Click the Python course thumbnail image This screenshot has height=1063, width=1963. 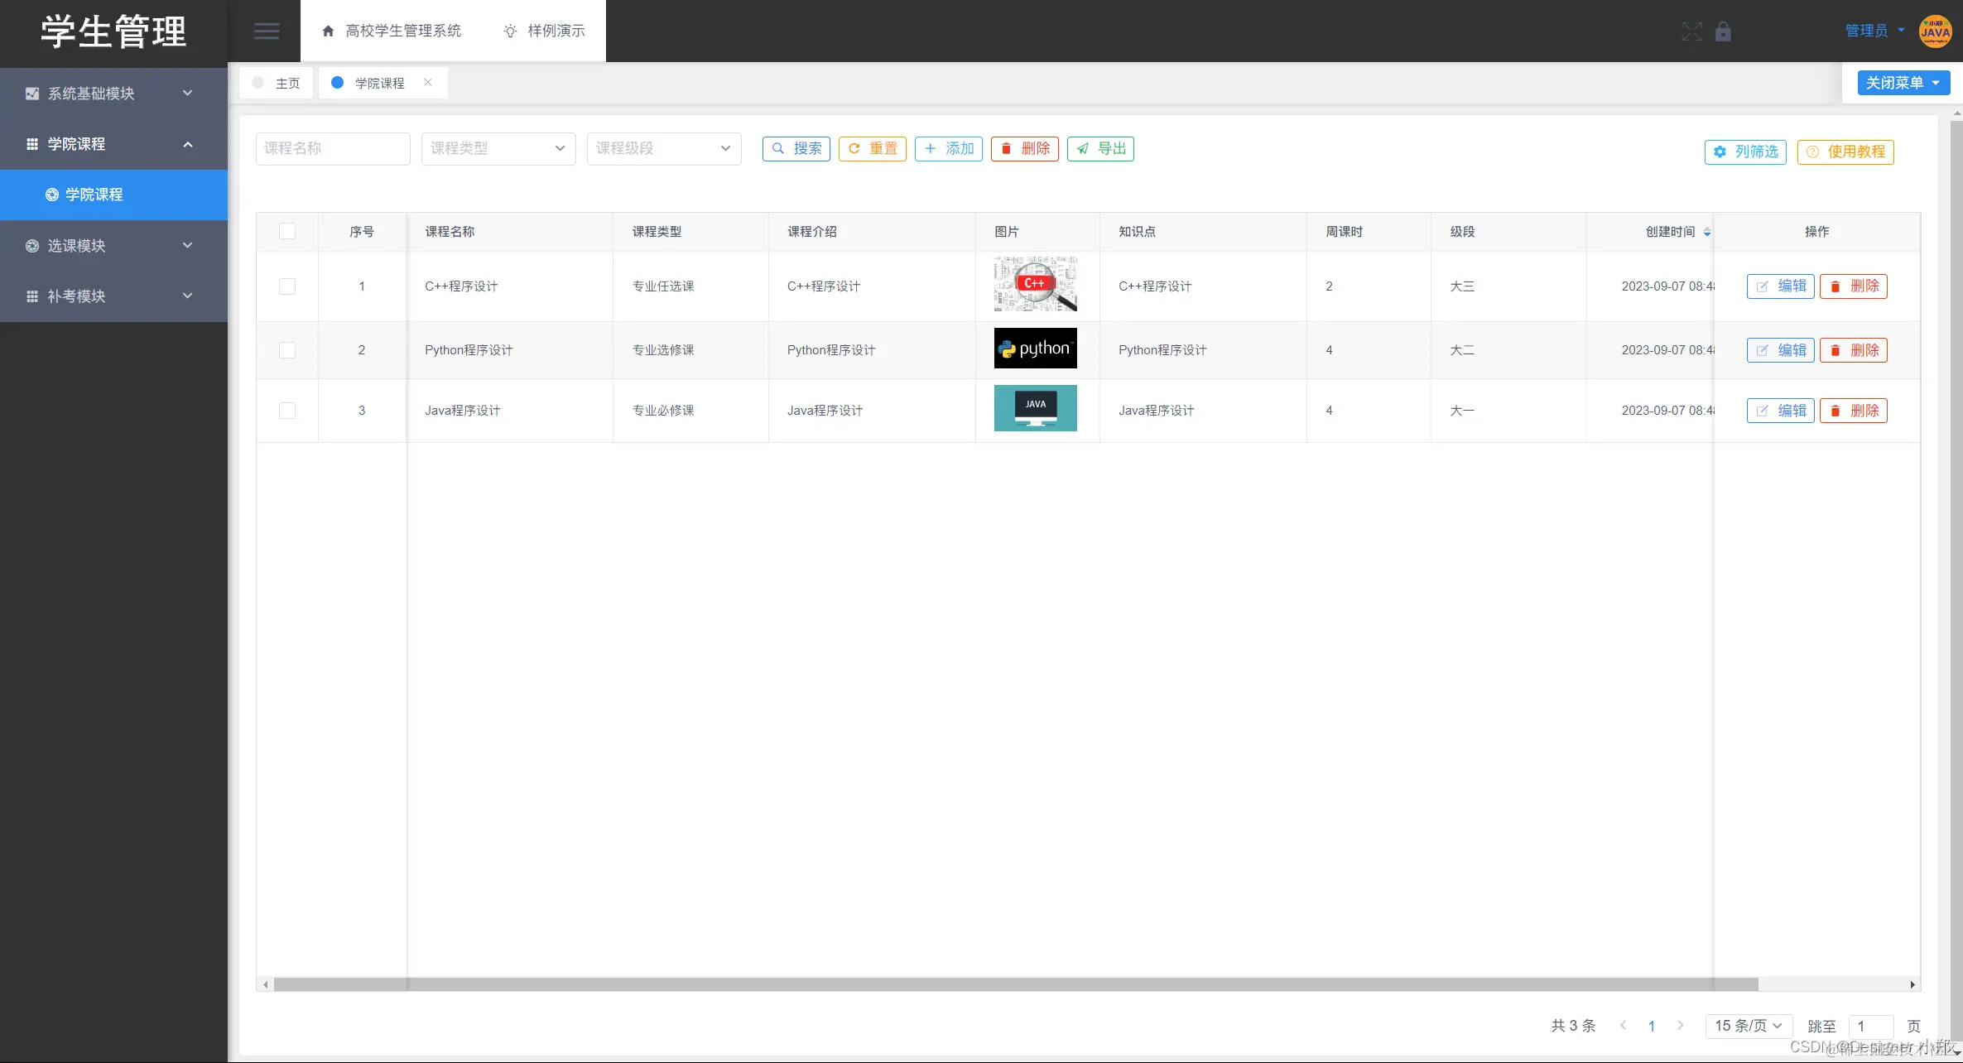(1035, 349)
